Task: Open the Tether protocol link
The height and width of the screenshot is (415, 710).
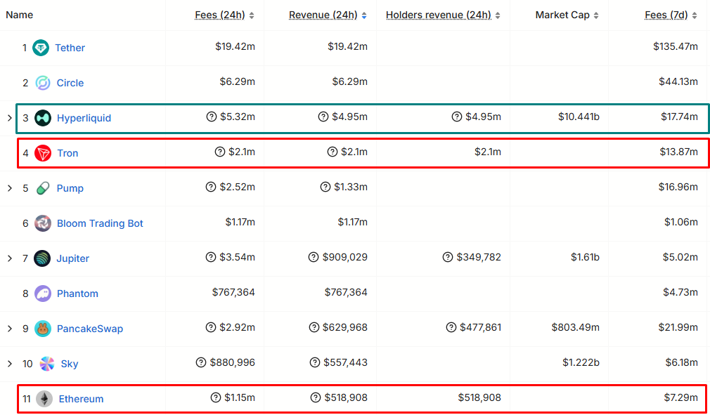Action: (70, 48)
